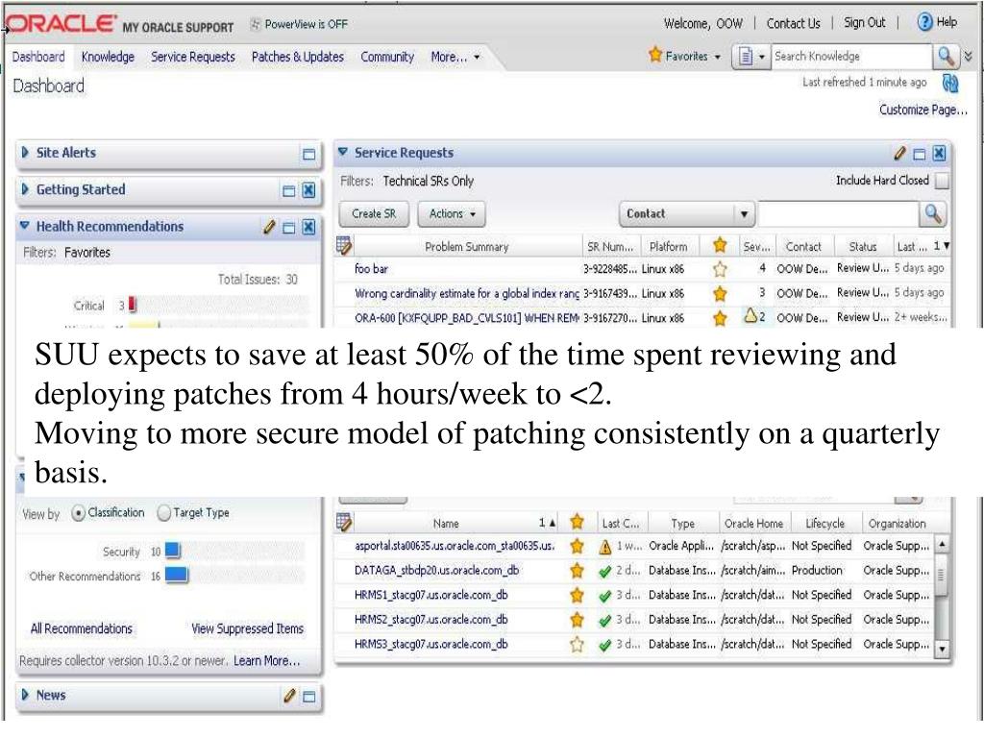Click the Service Requests contact search field
The width and height of the screenshot is (984, 738).
click(x=838, y=214)
